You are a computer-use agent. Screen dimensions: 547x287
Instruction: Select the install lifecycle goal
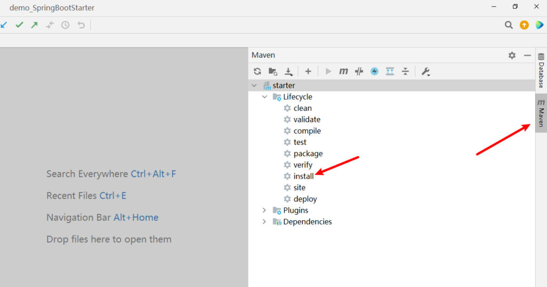pos(303,176)
